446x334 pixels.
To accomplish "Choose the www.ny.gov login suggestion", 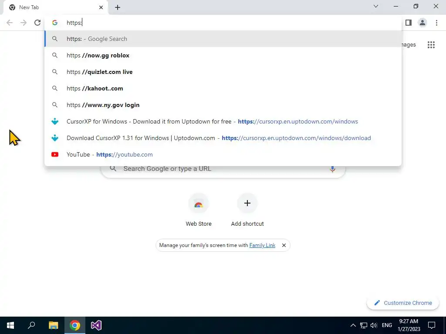I will (223, 105).
